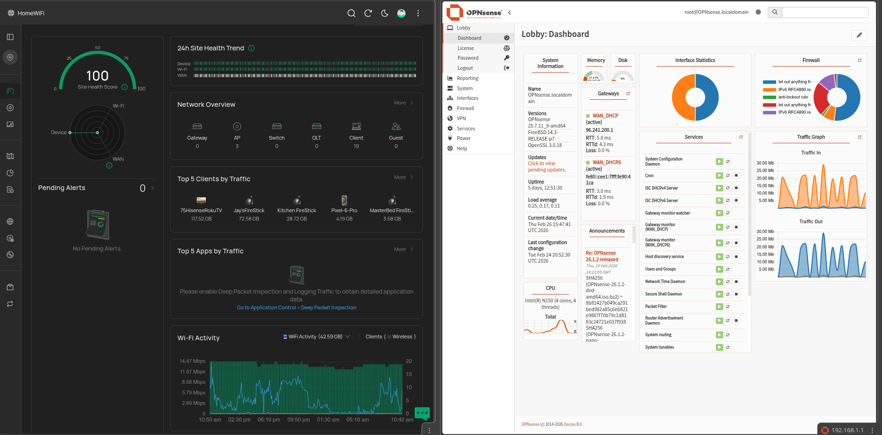Image resolution: width=882 pixels, height=435 pixels.
Task: Open the green chat support bubble
Action: (x=422, y=412)
